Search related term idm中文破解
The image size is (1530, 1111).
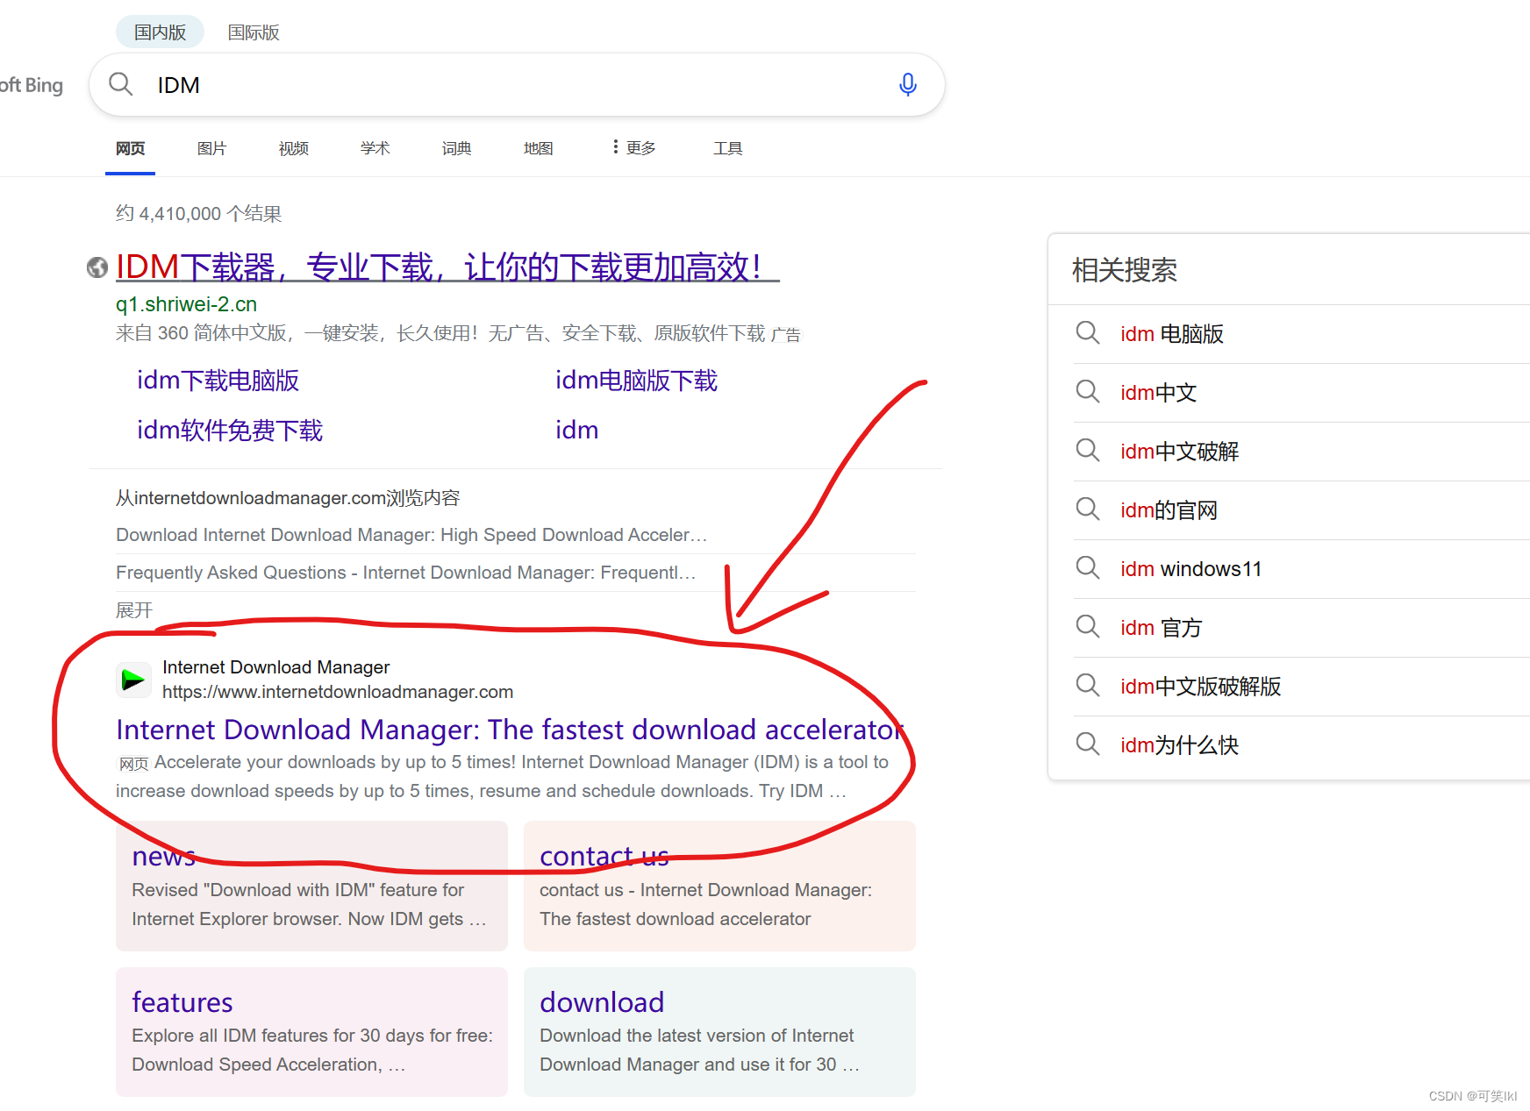coord(1180,452)
